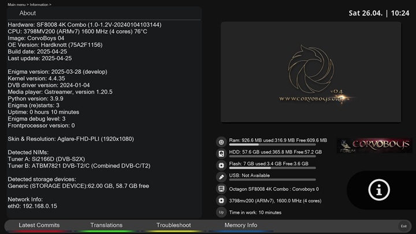Click the HDD storage icon

221,154
